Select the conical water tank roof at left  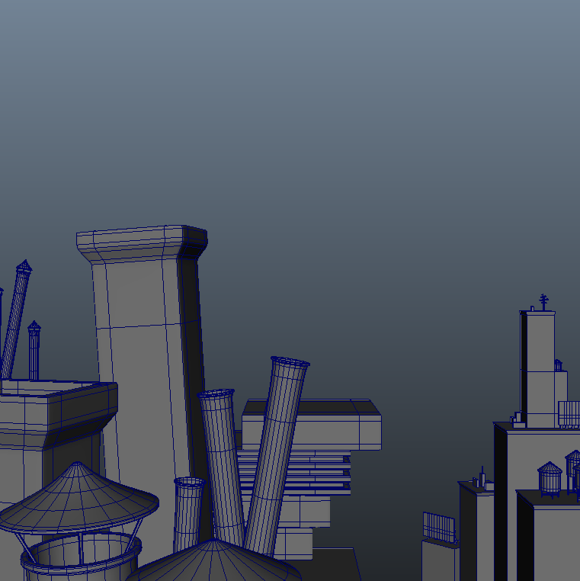pos(79,499)
